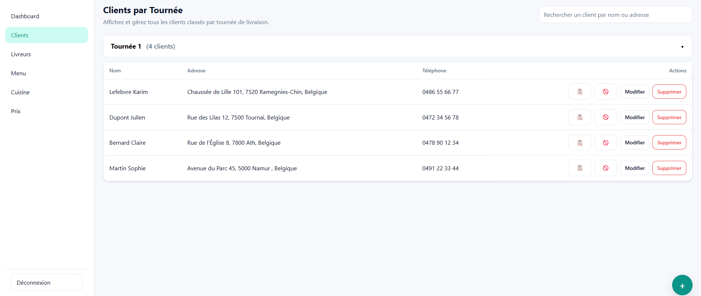701x296 pixels.
Task: Select the name Lefebvre Karim
Action: pyautogui.click(x=128, y=92)
